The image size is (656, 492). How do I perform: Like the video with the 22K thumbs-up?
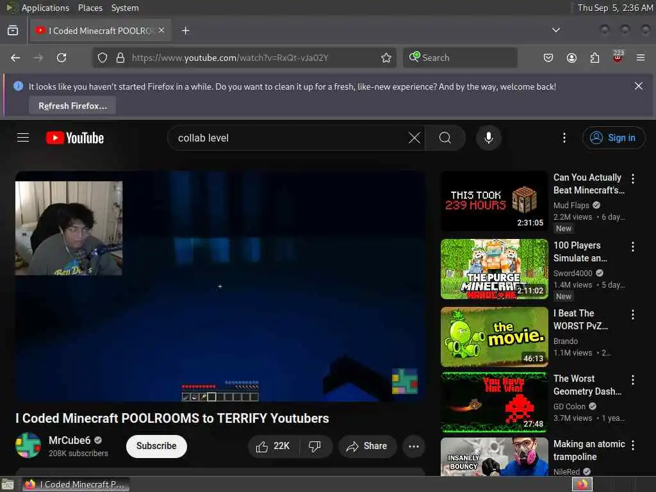[273, 447]
